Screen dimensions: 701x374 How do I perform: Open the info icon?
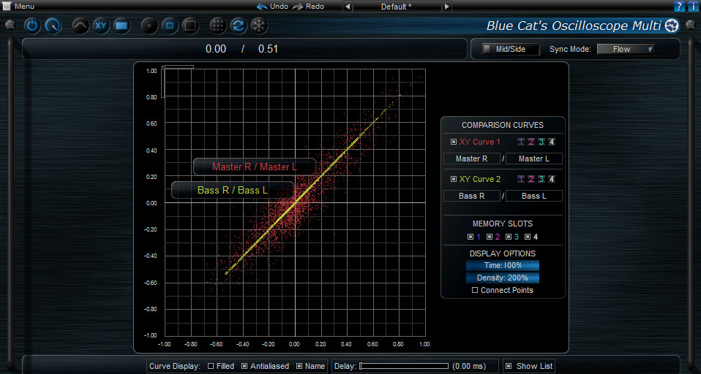[x=692, y=7]
